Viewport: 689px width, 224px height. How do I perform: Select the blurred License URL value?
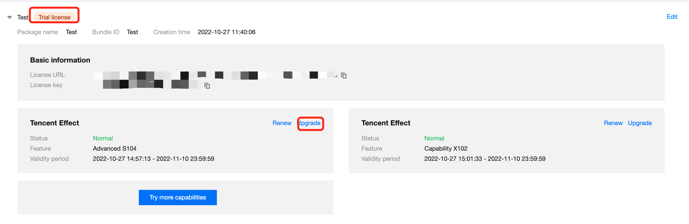point(214,75)
